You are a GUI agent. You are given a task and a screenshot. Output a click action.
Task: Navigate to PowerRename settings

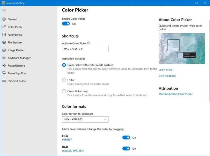[16, 66]
